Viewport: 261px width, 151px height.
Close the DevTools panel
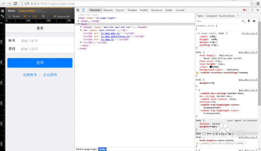(x=258, y=10)
